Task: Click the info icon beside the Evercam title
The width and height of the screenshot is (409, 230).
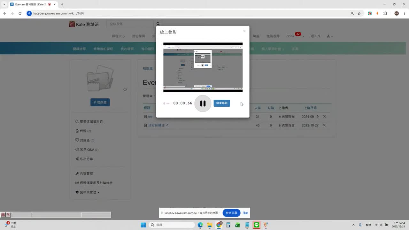Action: point(125,89)
